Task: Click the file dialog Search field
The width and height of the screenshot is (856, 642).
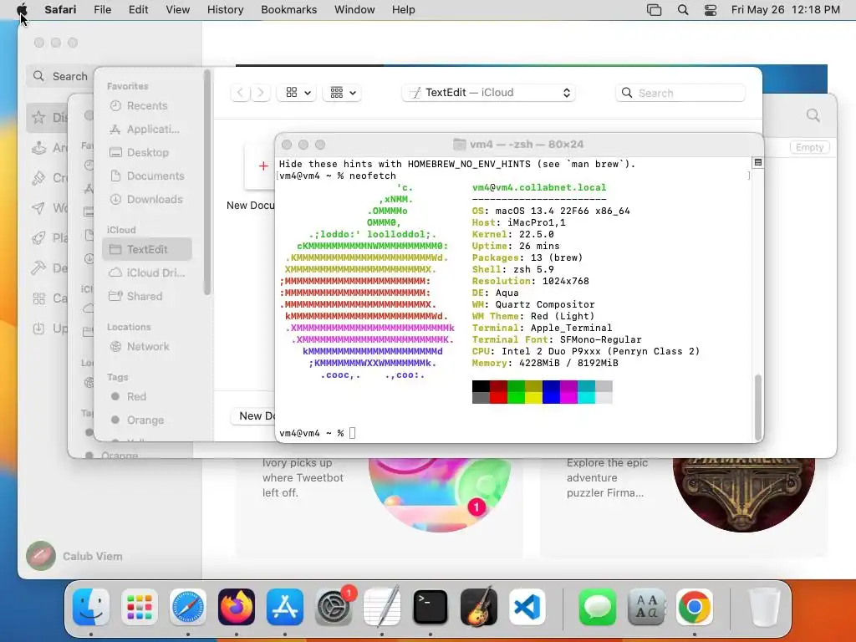Action: click(x=680, y=93)
